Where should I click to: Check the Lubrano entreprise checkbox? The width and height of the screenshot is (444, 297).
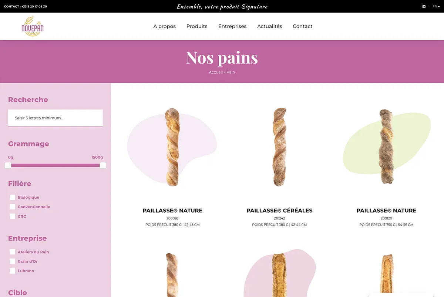[x=13, y=271]
